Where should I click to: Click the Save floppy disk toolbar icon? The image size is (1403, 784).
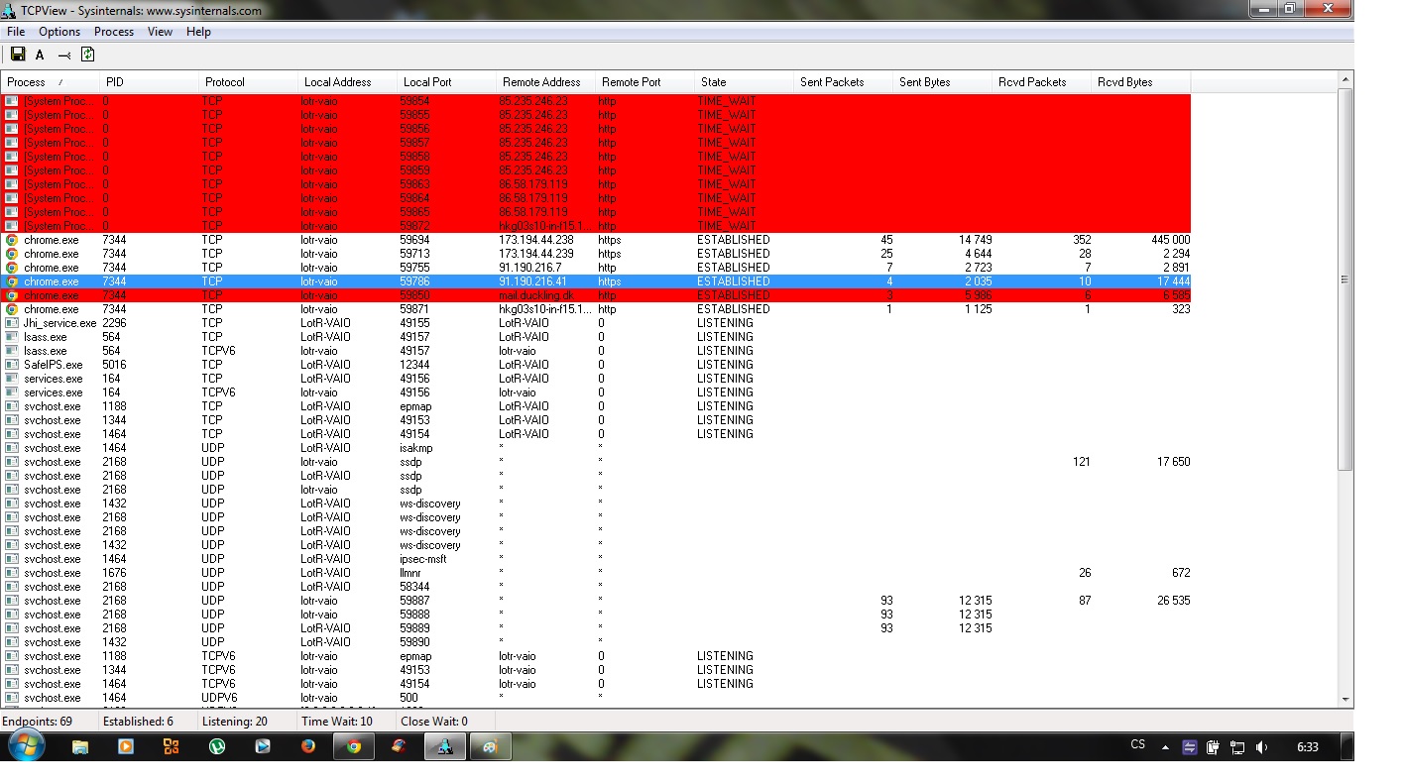[17, 55]
